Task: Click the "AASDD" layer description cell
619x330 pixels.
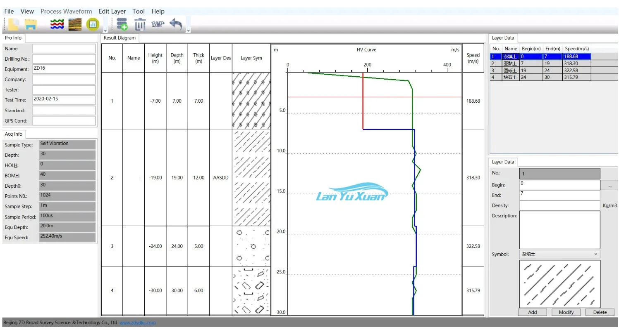Action: [221, 178]
